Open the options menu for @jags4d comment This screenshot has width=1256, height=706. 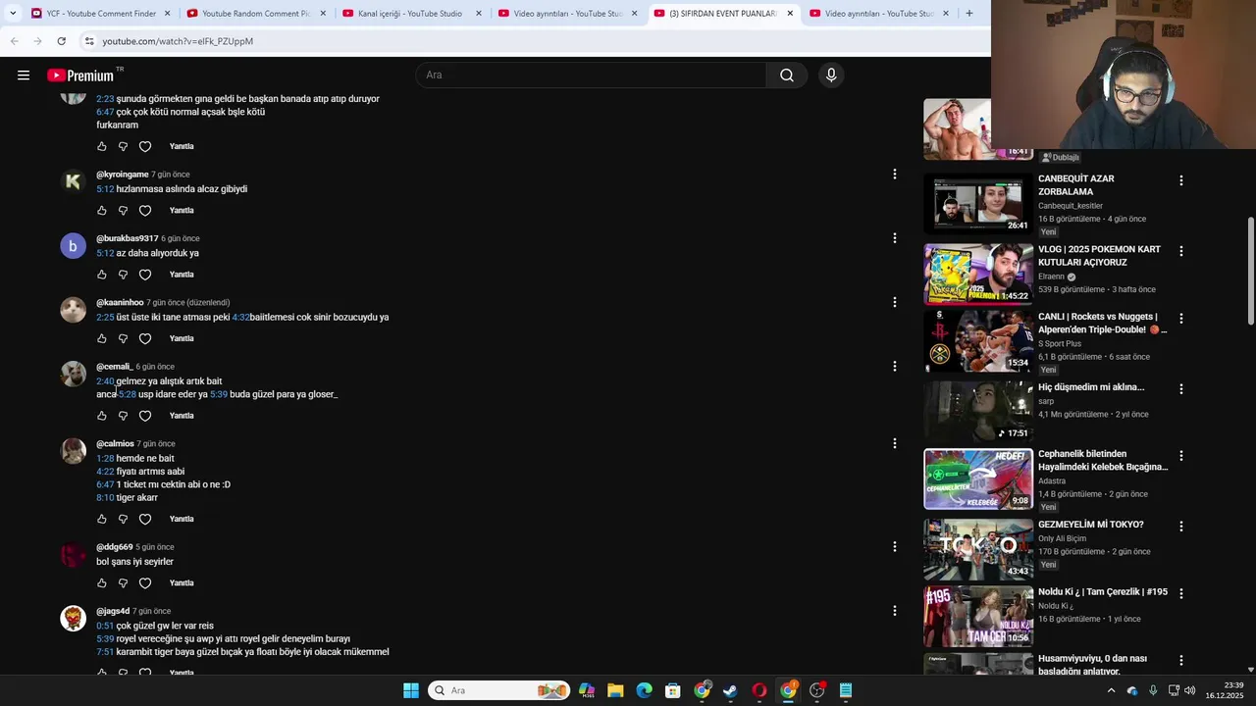tap(894, 611)
